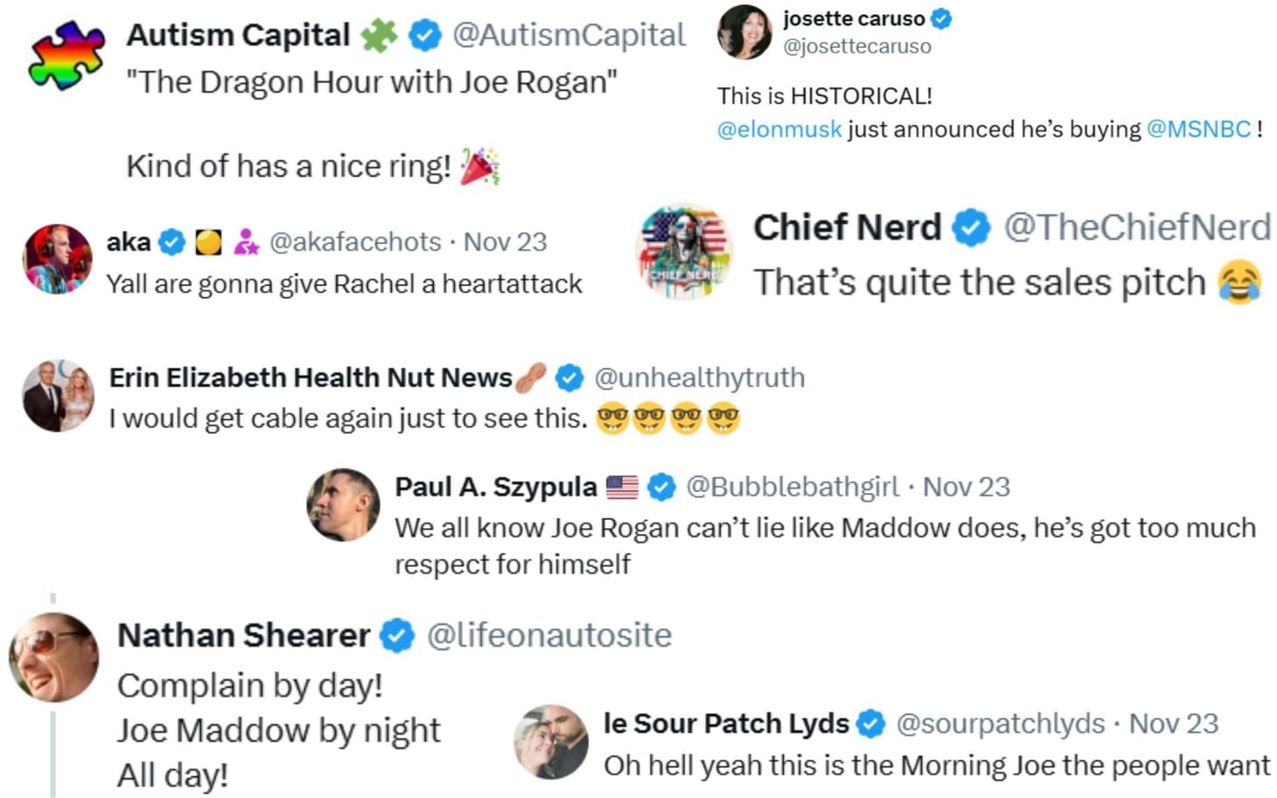Click the @sourpatchlyds handle

click(1001, 724)
